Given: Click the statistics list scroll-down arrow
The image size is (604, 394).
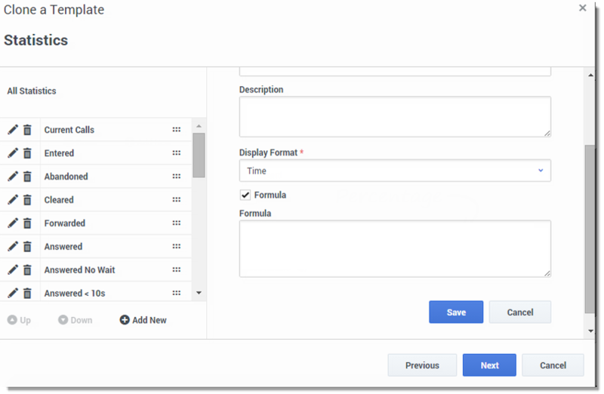Looking at the screenshot, I should click(x=199, y=293).
